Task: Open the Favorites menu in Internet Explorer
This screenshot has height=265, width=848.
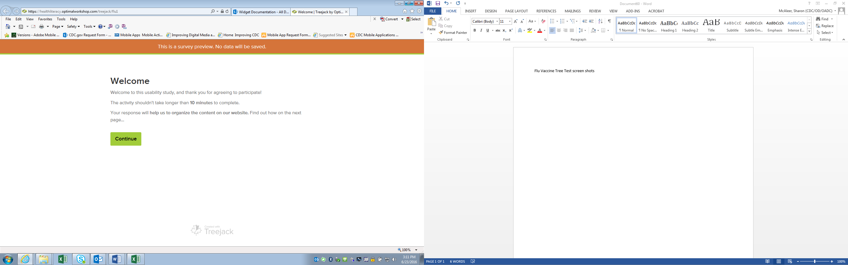Action: [45, 19]
